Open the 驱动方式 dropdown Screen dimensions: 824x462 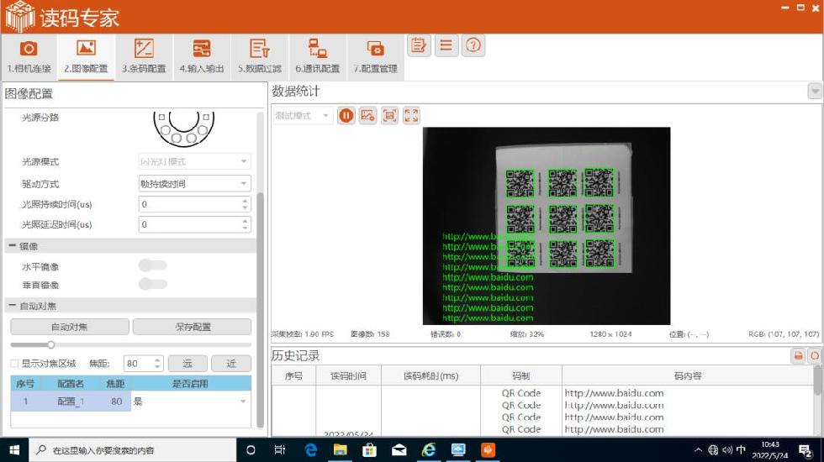click(194, 183)
